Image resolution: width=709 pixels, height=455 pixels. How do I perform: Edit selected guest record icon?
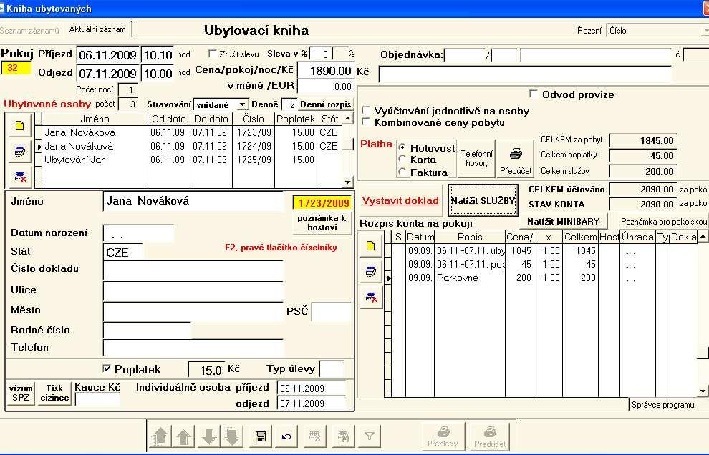[x=19, y=152]
